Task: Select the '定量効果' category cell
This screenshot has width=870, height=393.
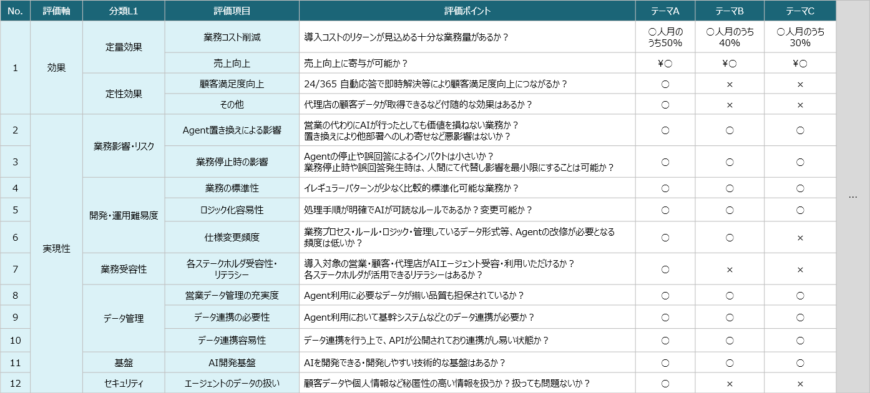Action: pyautogui.click(x=124, y=47)
